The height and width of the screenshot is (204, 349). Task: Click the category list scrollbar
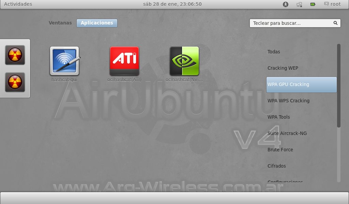pos(338,86)
